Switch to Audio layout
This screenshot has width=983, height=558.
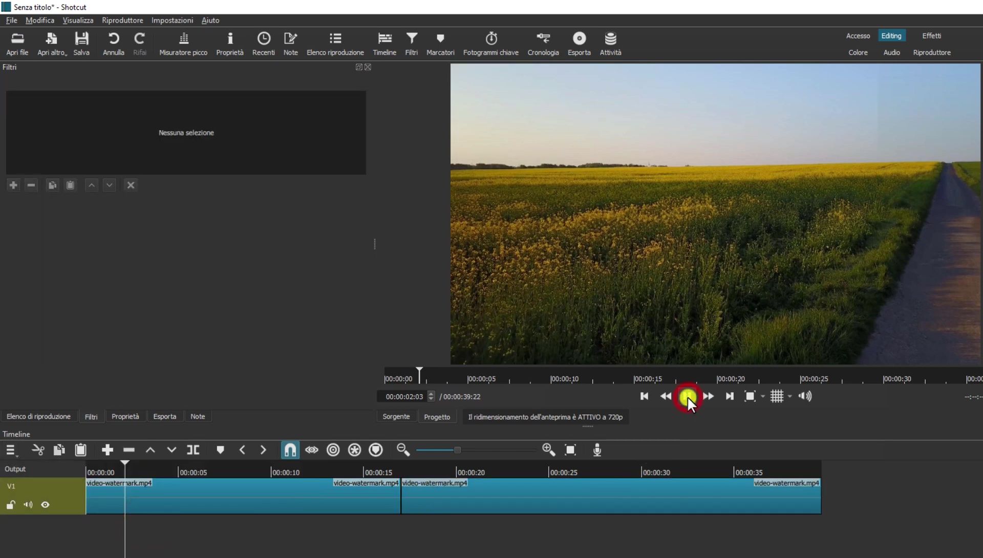coord(891,53)
